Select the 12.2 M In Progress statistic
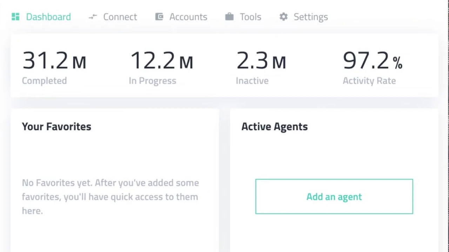This screenshot has height=252, width=449. (x=161, y=61)
